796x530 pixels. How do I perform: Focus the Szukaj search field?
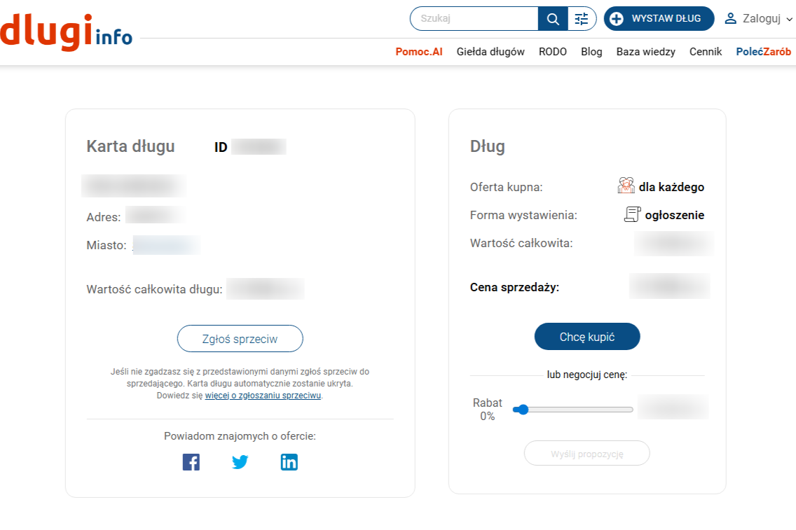click(x=474, y=19)
